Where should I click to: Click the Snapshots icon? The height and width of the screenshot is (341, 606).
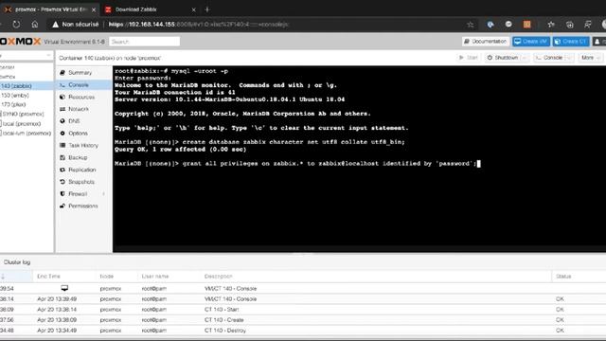point(62,182)
